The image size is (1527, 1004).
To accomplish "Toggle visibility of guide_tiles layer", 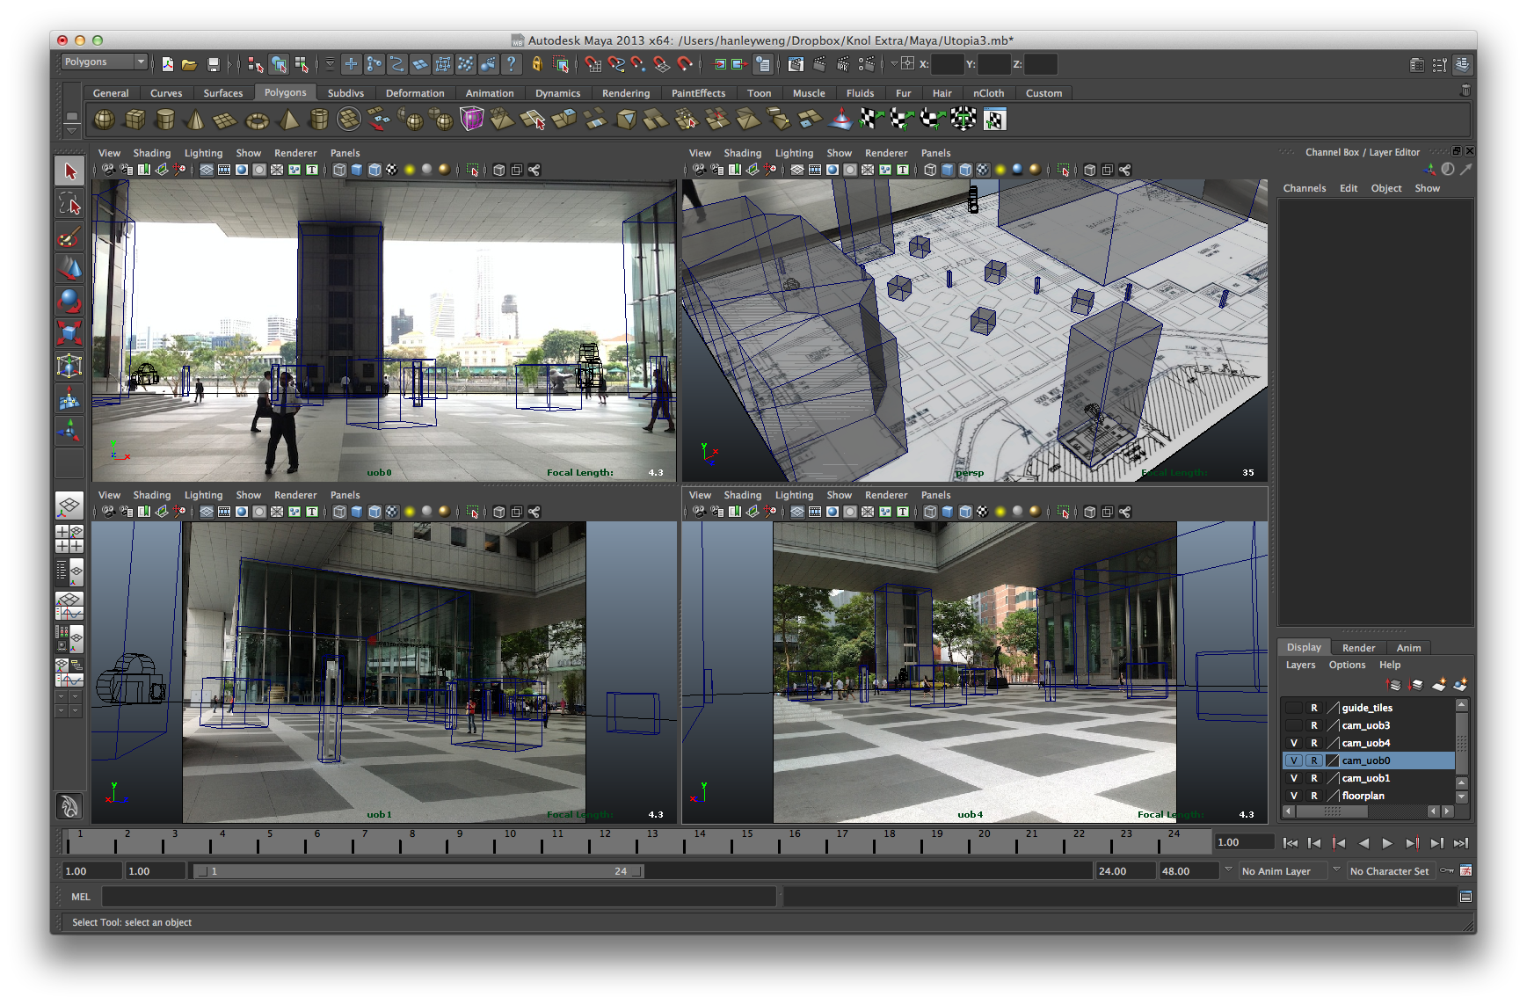I will [1293, 708].
